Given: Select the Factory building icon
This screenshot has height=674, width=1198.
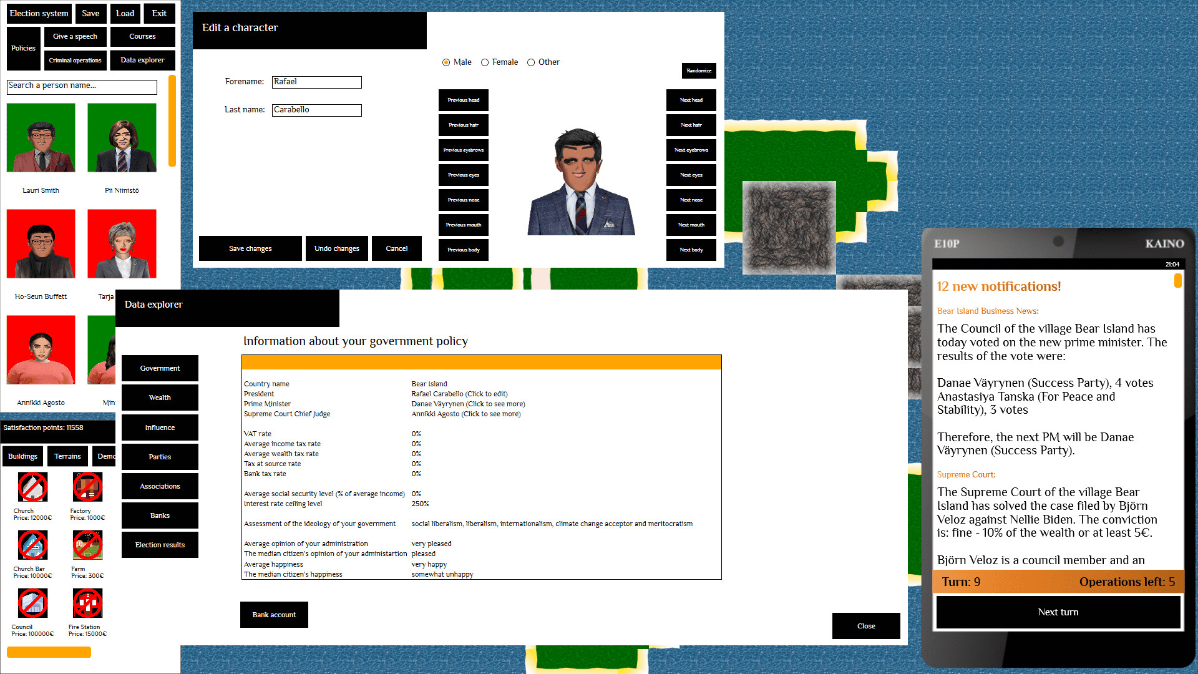Looking at the screenshot, I should pyautogui.click(x=87, y=487).
